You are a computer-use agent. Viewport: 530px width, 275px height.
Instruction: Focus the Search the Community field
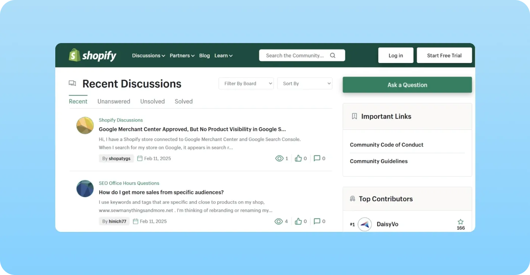295,56
